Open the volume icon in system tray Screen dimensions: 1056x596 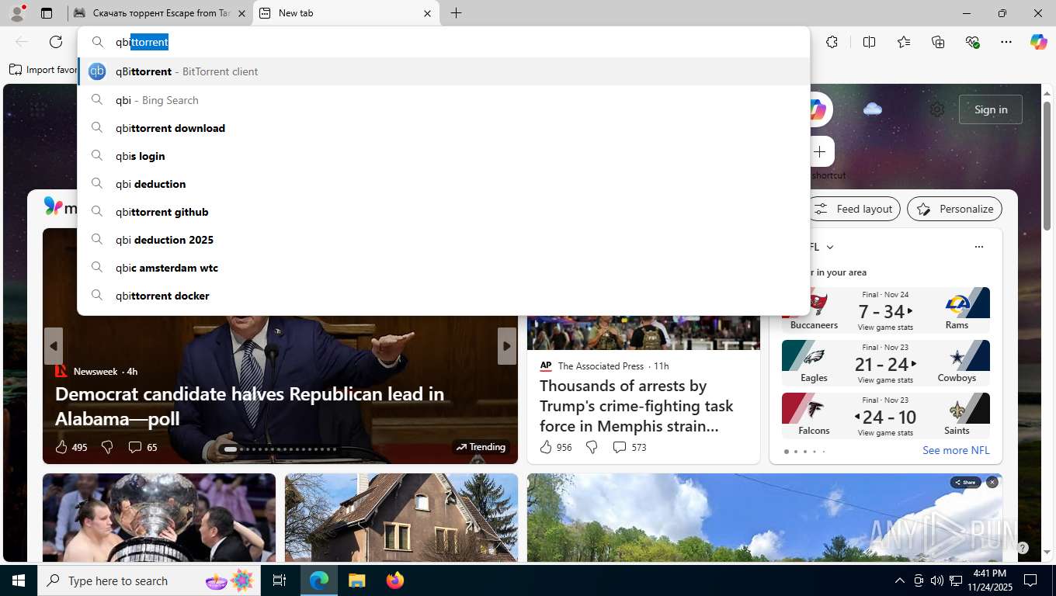(937, 580)
